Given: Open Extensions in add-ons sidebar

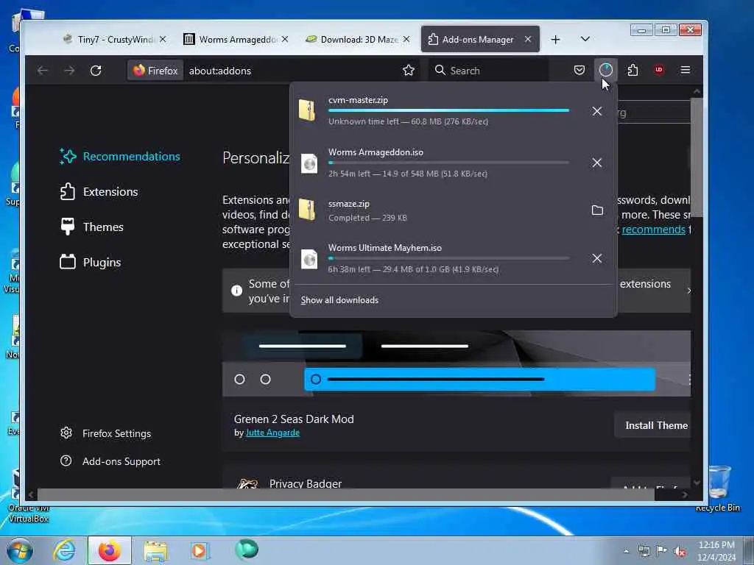Looking at the screenshot, I should coord(99,192).
